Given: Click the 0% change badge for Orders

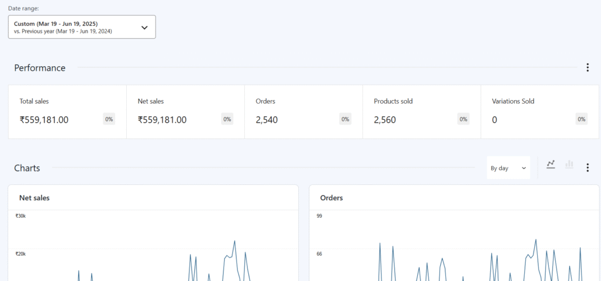Looking at the screenshot, I should (345, 119).
